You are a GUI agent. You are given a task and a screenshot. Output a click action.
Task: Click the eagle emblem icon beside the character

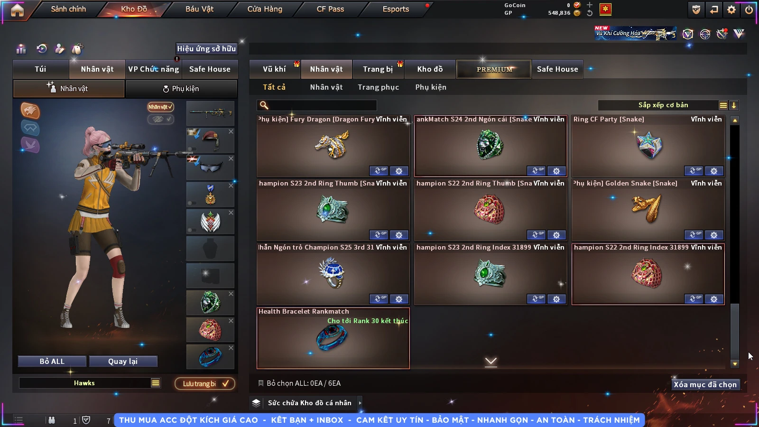point(30,111)
